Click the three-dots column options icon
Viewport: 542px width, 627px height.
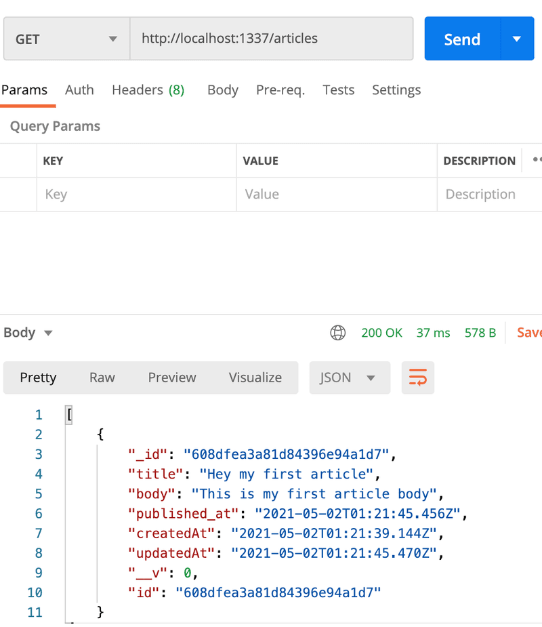click(537, 161)
